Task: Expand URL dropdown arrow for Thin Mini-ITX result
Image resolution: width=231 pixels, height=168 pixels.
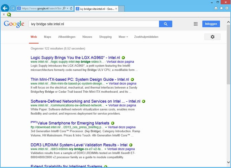Action: pyautogui.click(x=107, y=83)
